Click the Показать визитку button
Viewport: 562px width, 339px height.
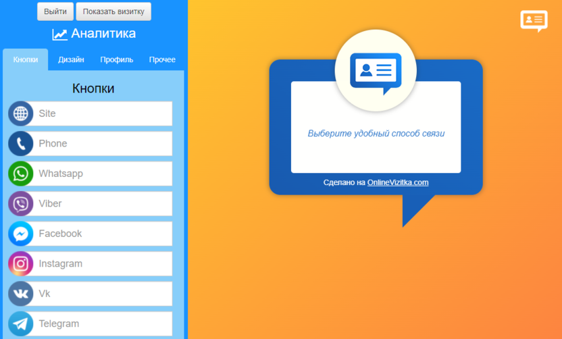113,11
